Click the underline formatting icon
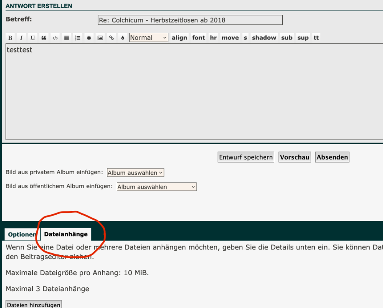383x308 pixels. tap(33, 37)
